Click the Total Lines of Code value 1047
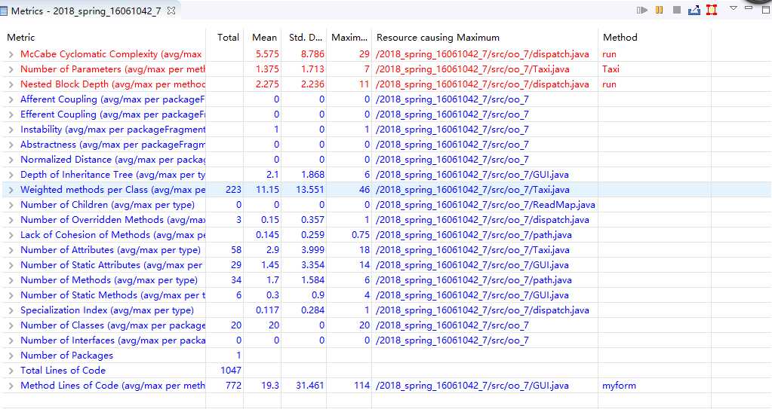 tap(231, 371)
